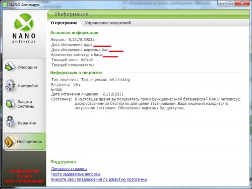Select the Информация sidebar label
The width and height of the screenshot is (252, 189).
pyautogui.click(x=29, y=142)
